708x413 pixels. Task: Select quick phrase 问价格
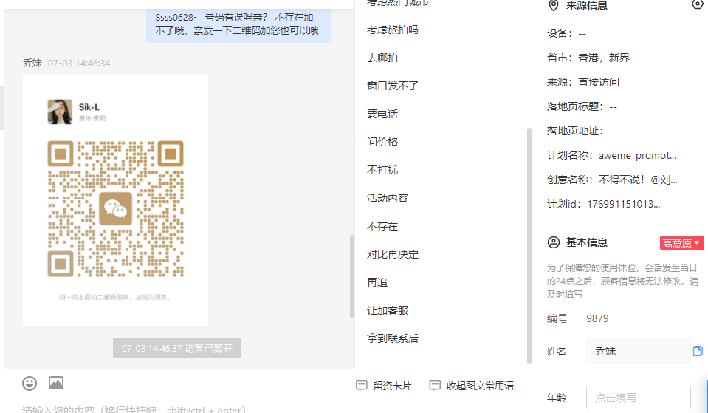382,142
